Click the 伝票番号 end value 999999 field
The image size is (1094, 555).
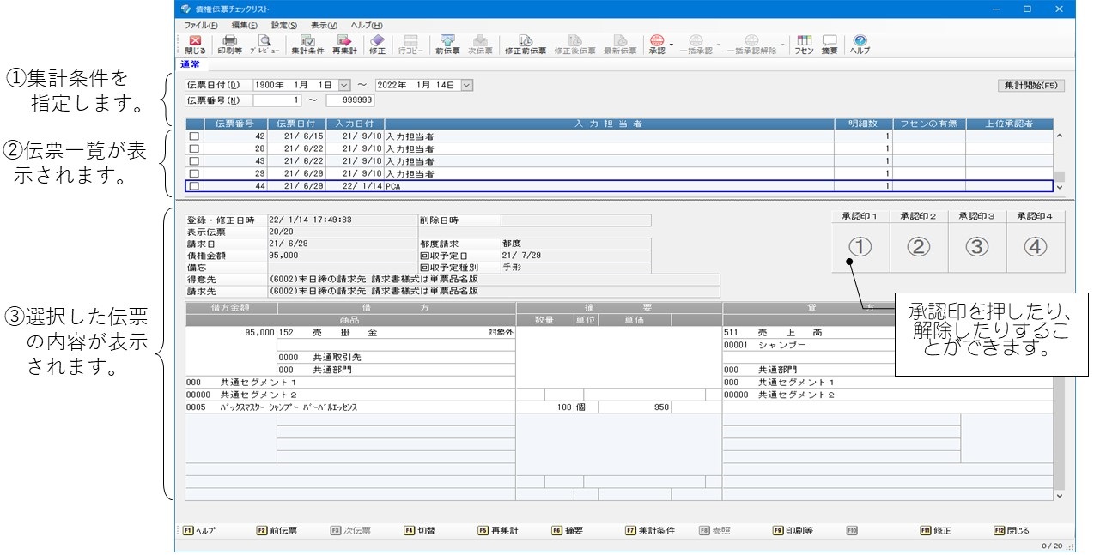coord(349,100)
